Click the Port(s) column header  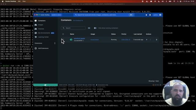point(124,34)
